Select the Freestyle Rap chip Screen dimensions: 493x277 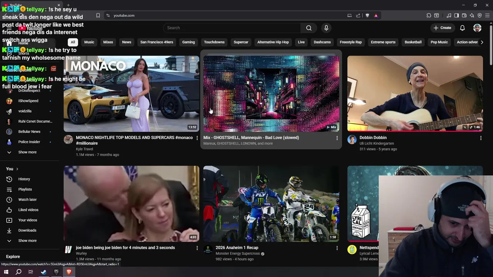350,42
